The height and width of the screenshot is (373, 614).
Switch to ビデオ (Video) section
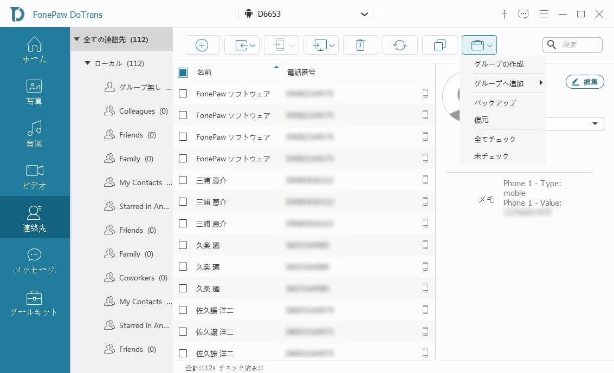(x=35, y=176)
